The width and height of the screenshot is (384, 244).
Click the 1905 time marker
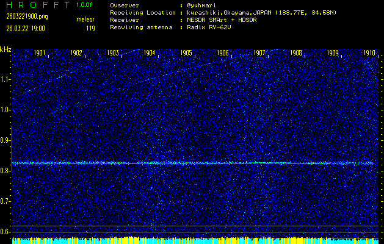(x=186, y=53)
